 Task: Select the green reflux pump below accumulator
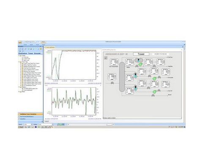click(x=140, y=65)
